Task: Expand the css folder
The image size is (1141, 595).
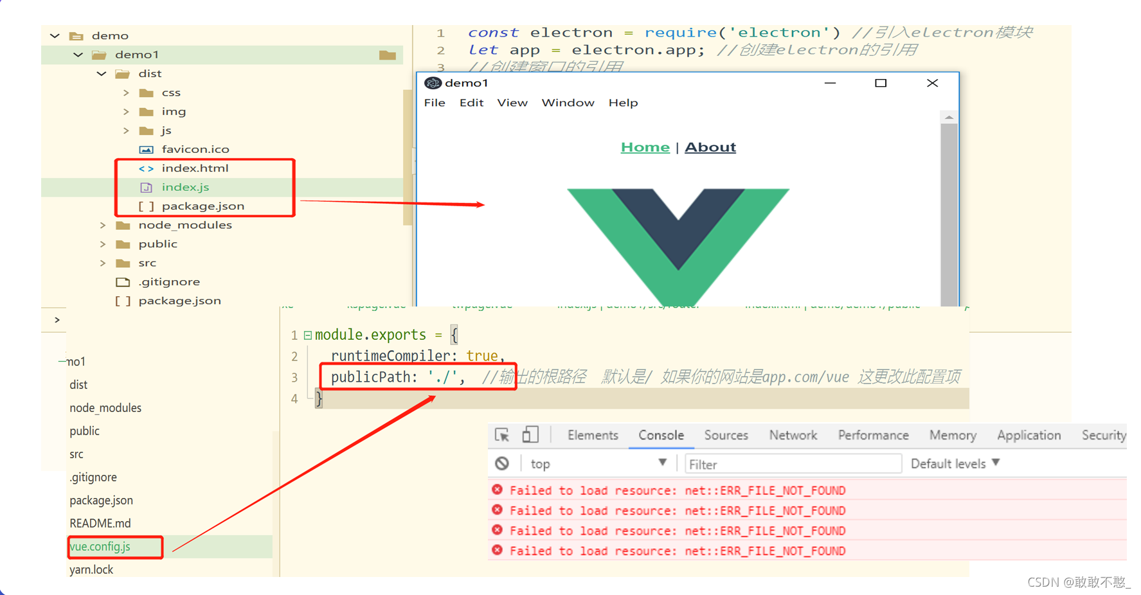Action: 126,93
